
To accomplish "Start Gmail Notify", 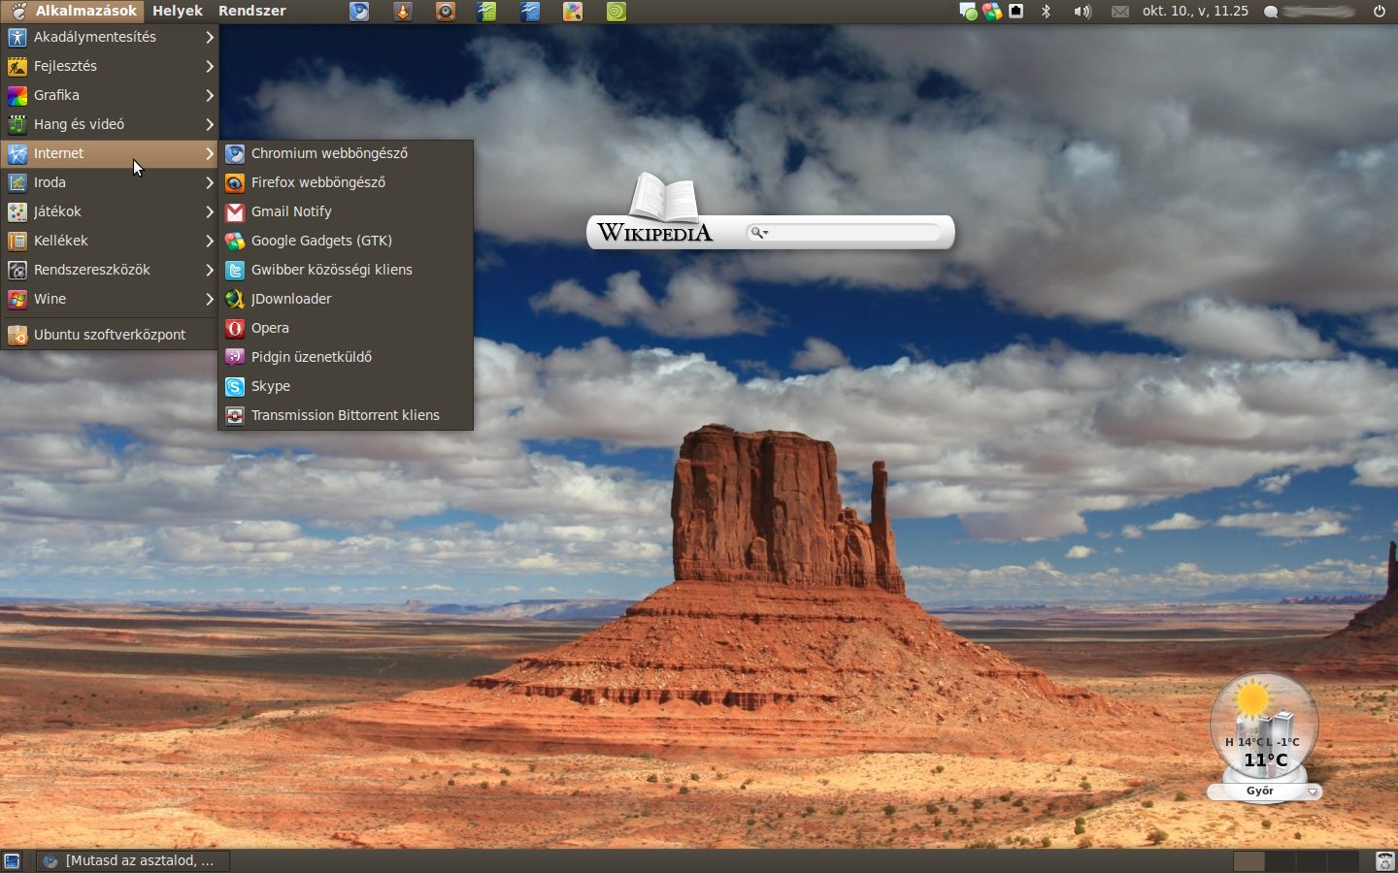I will coord(346,211).
